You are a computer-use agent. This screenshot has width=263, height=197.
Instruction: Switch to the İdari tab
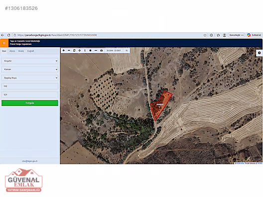(x=4, y=51)
